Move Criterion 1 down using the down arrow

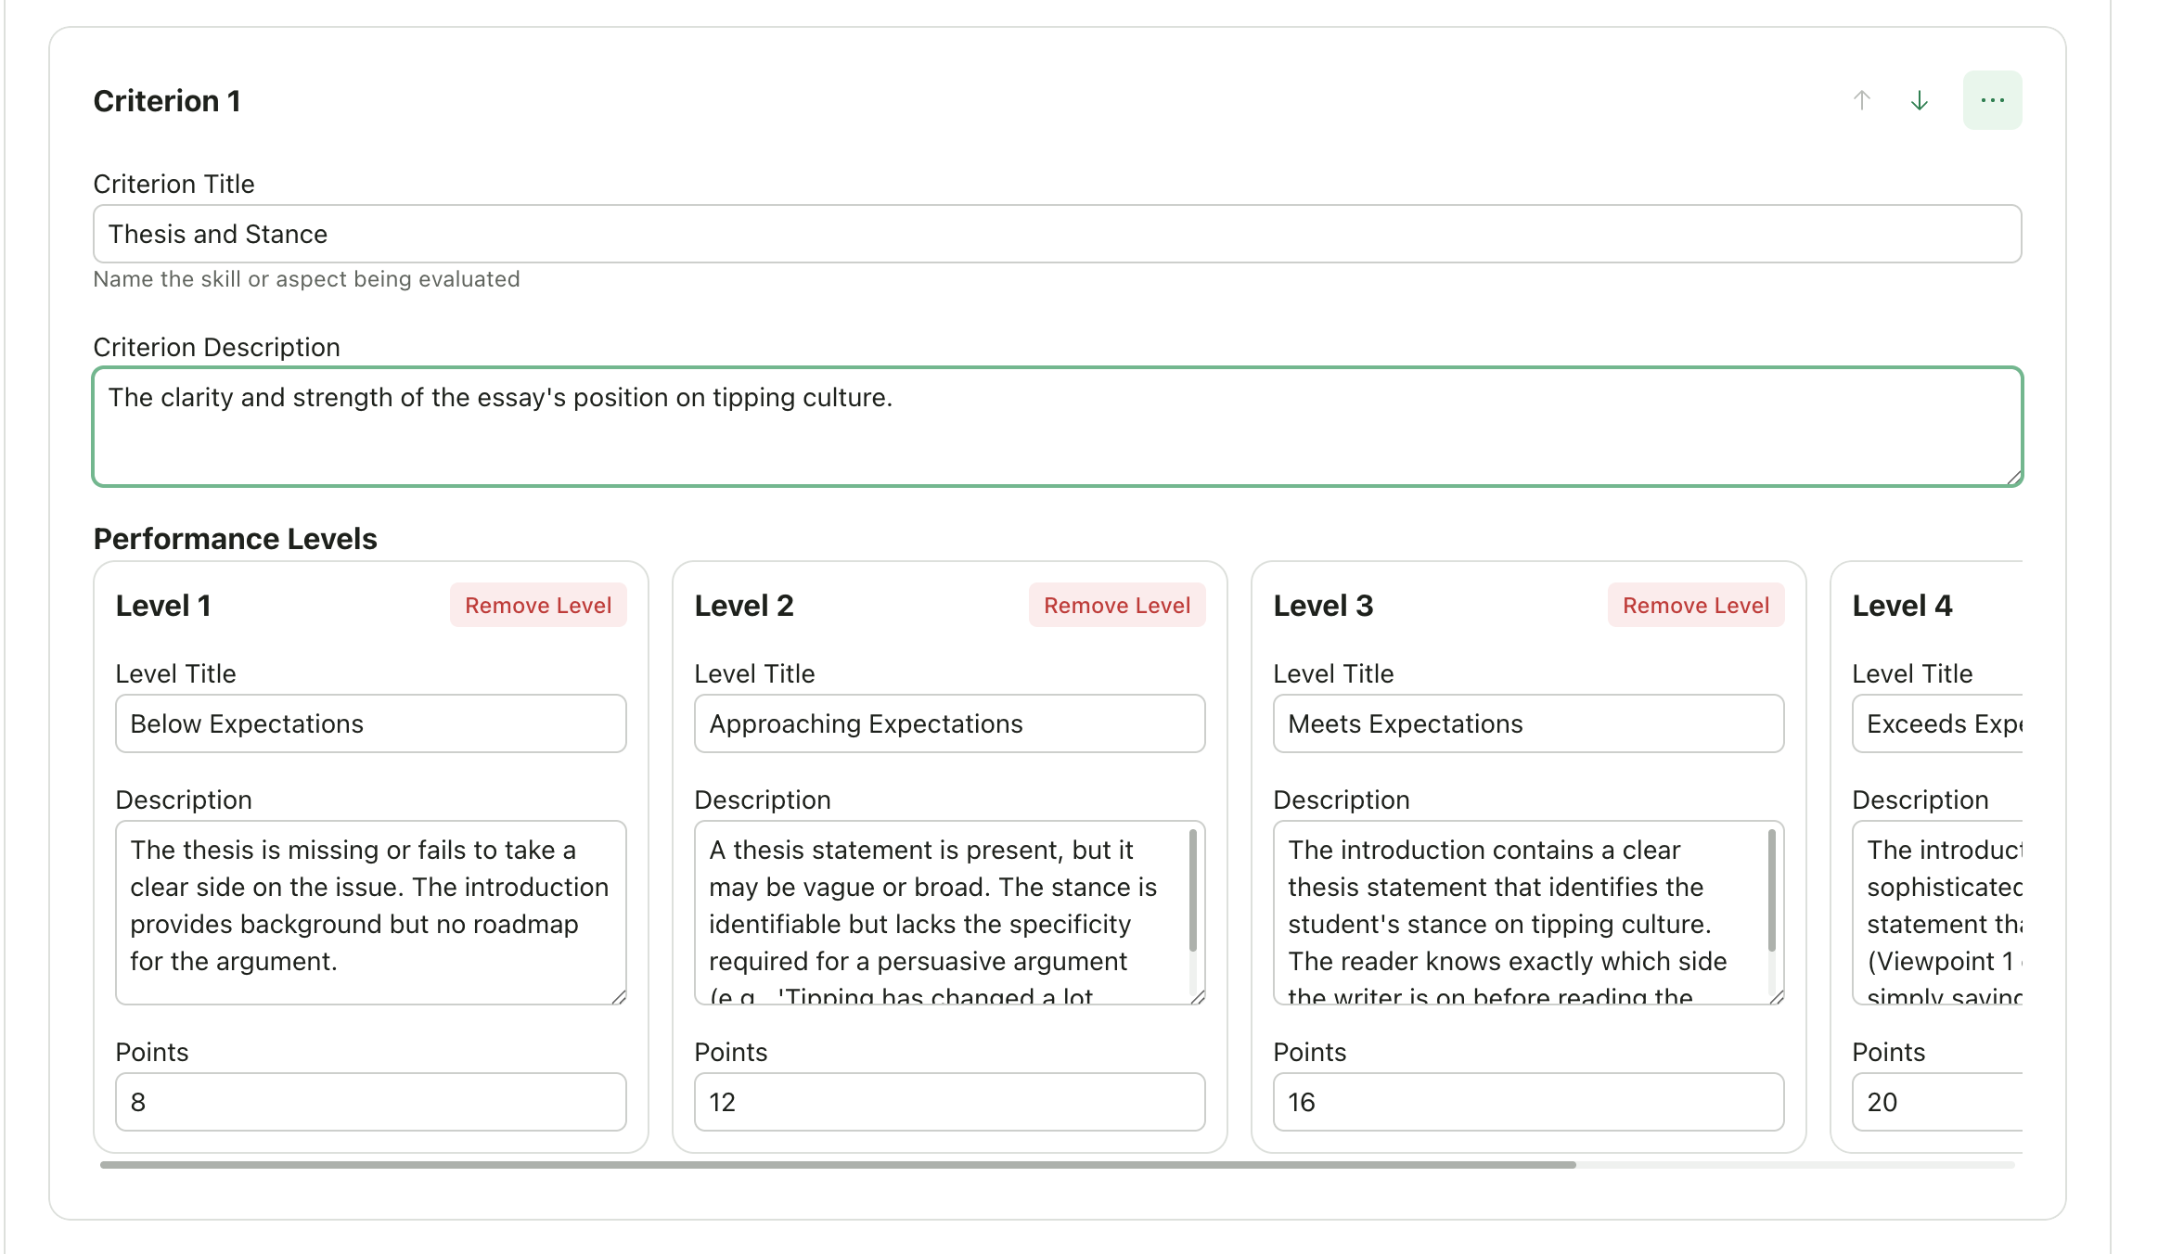click(x=1918, y=100)
